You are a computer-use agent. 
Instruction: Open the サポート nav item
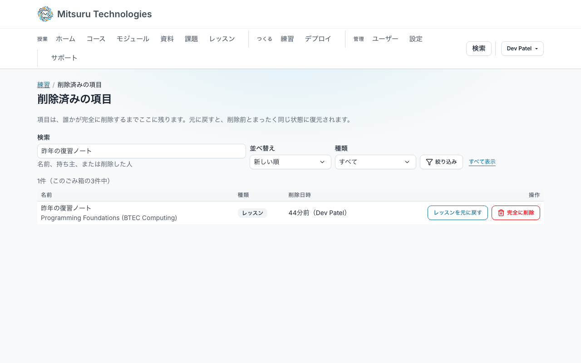(x=64, y=58)
